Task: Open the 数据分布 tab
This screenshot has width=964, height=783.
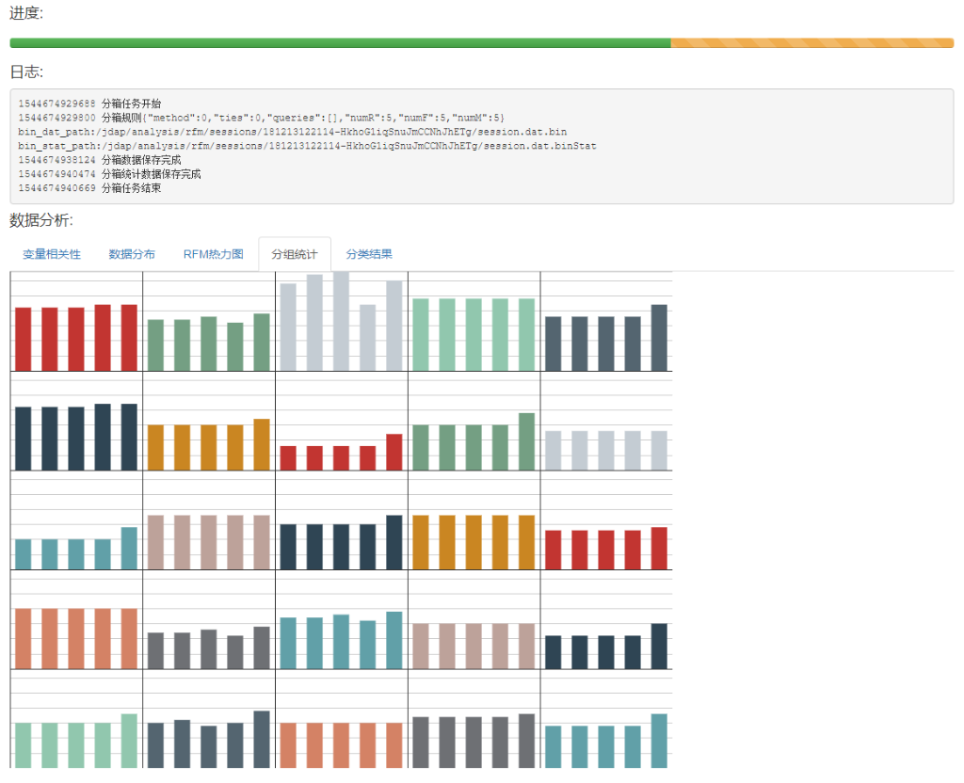Action: [x=132, y=254]
